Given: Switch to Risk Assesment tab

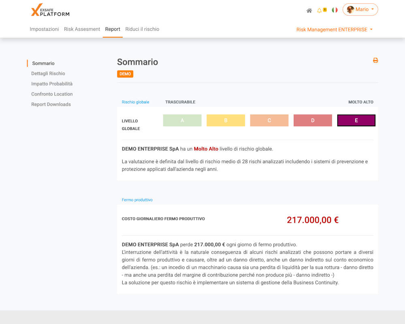Looking at the screenshot, I should (82, 29).
